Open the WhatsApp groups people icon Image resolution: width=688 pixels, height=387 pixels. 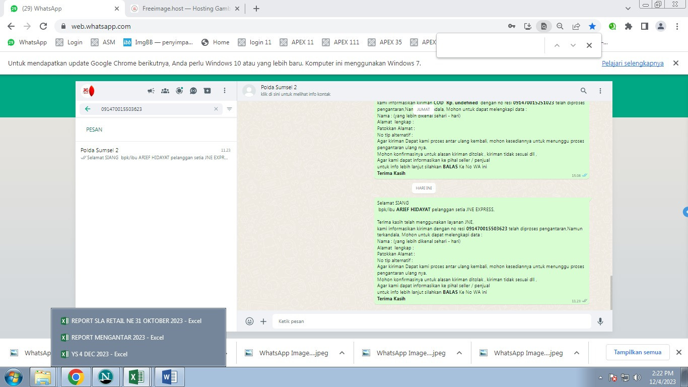pos(165,91)
